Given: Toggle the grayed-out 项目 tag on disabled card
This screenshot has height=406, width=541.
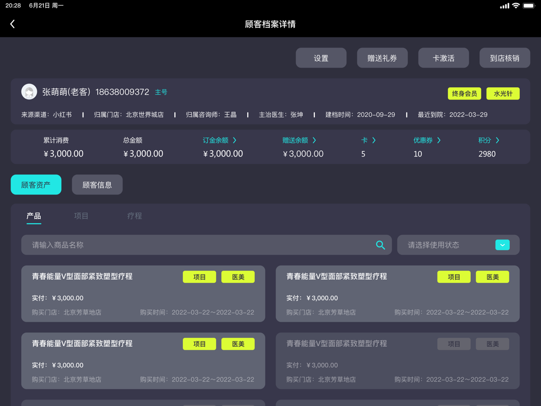Looking at the screenshot, I should click(453, 344).
